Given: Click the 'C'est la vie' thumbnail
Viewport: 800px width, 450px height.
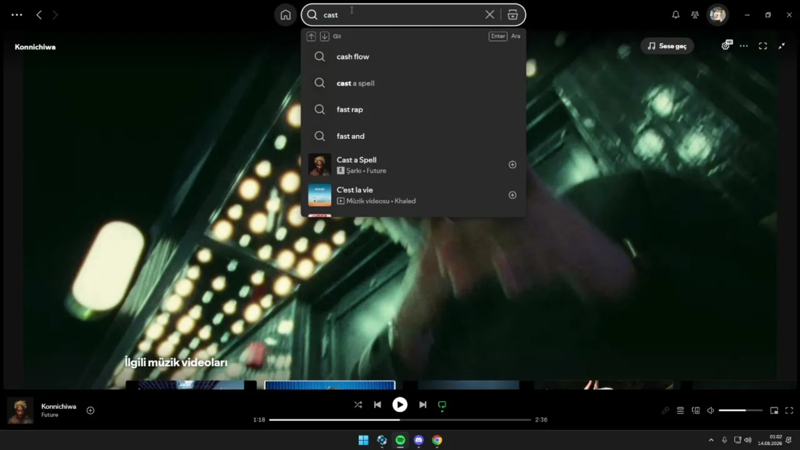Looking at the screenshot, I should tap(319, 195).
